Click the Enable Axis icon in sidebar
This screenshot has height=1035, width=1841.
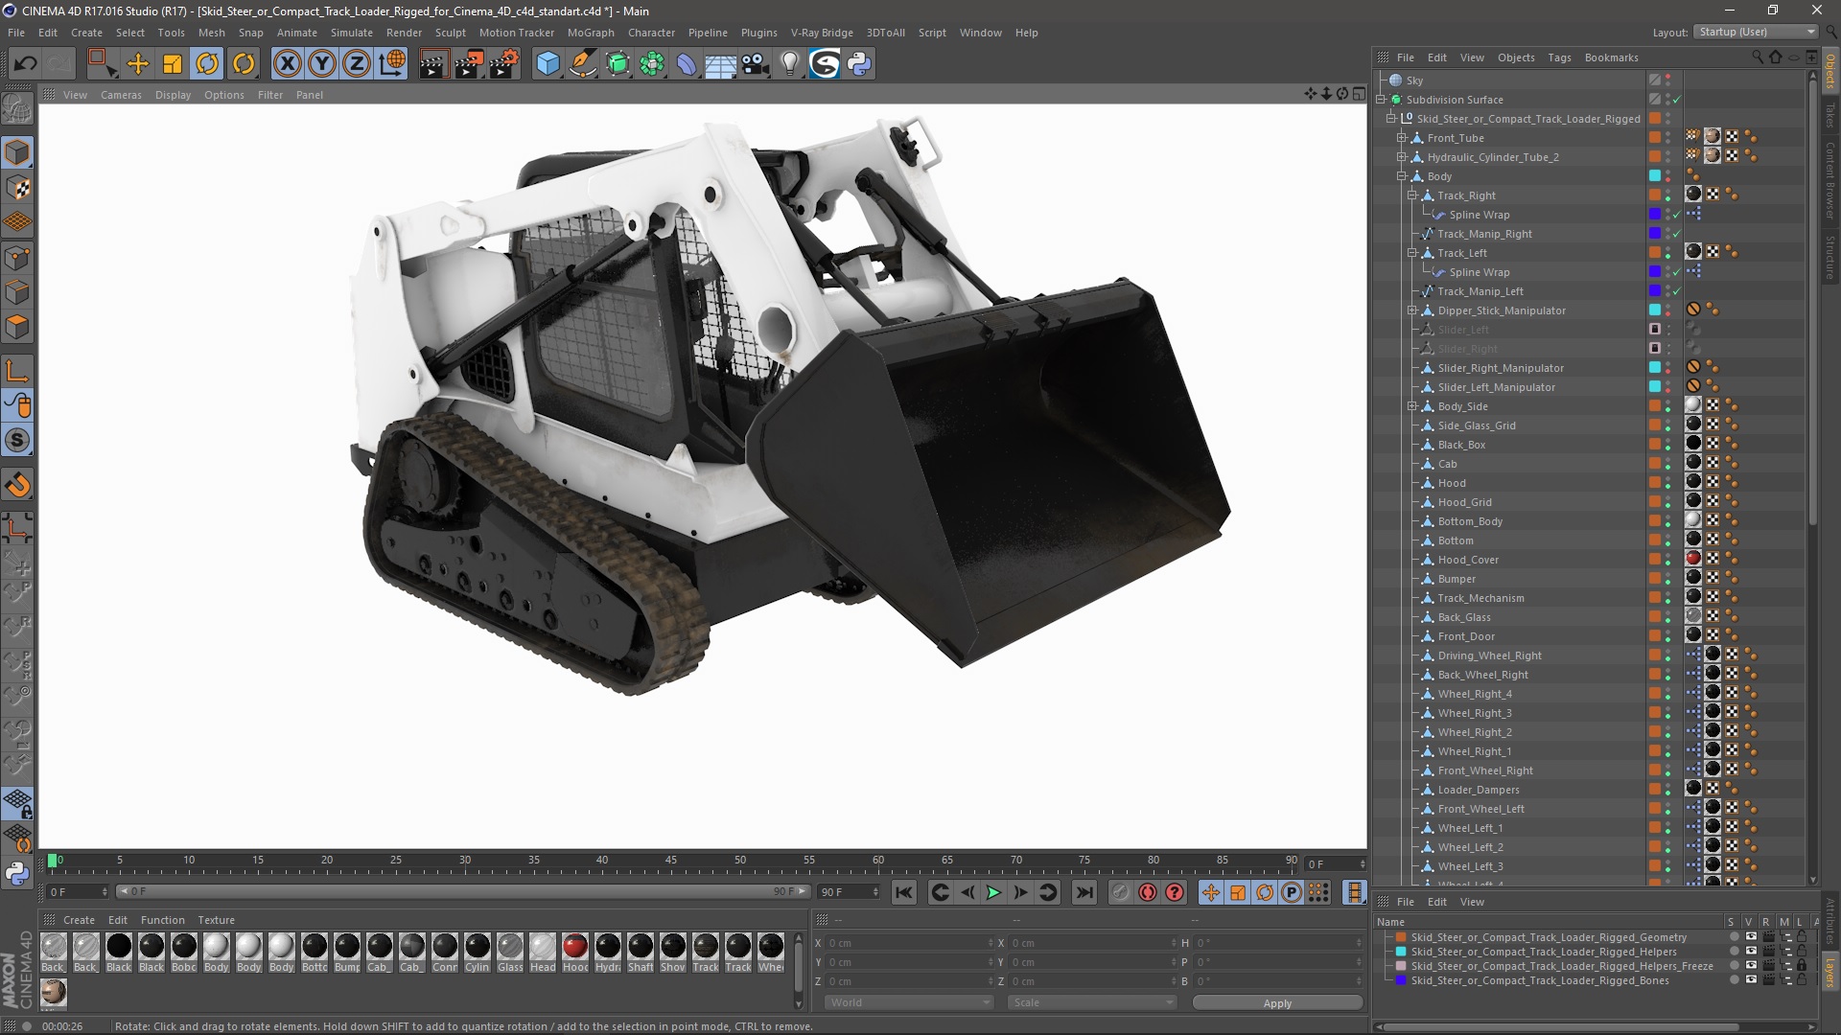(17, 371)
